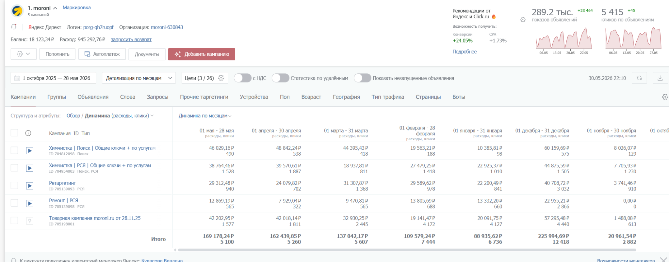
Task: Click the Подробнее recommendations link
Action: pyautogui.click(x=465, y=52)
